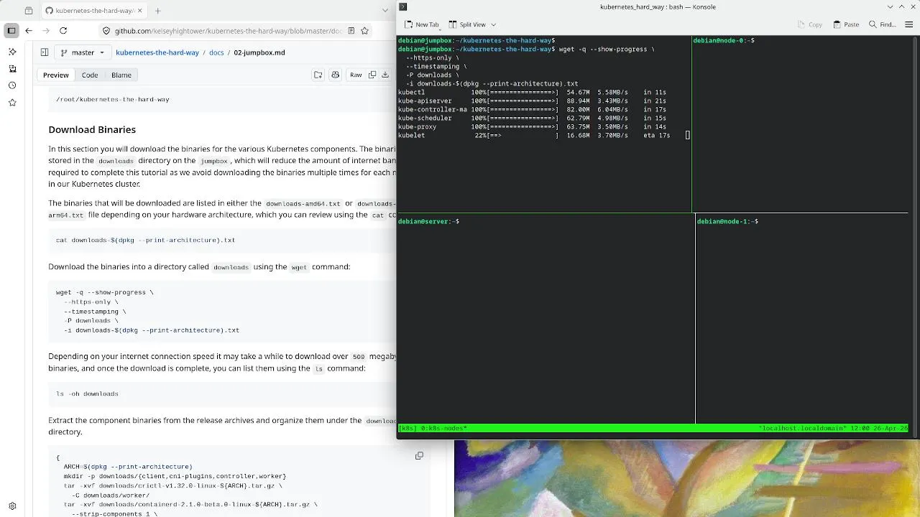This screenshot has height=517, width=920.
Task: Click 'cat downloads' code line
Action: point(145,240)
